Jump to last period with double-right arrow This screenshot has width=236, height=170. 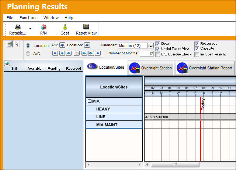coord(98,53)
